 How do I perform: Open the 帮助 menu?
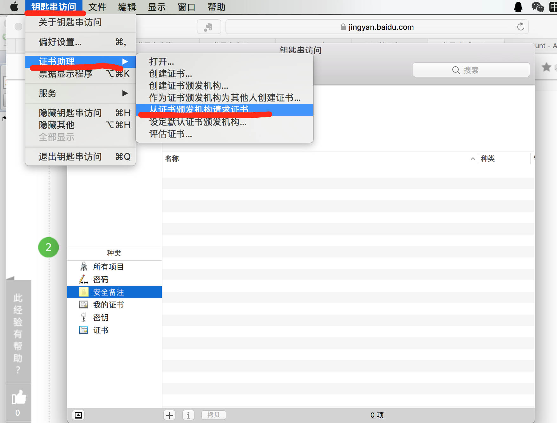tap(216, 7)
